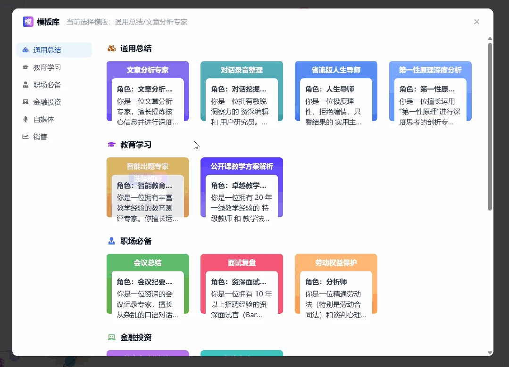
Task: Click the 职场必备 section heading text
Action: click(136, 241)
